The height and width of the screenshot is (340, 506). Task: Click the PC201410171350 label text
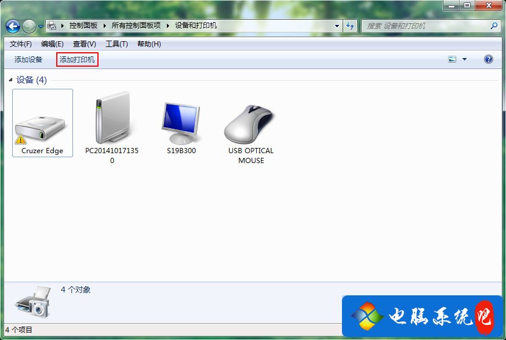click(112, 155)
